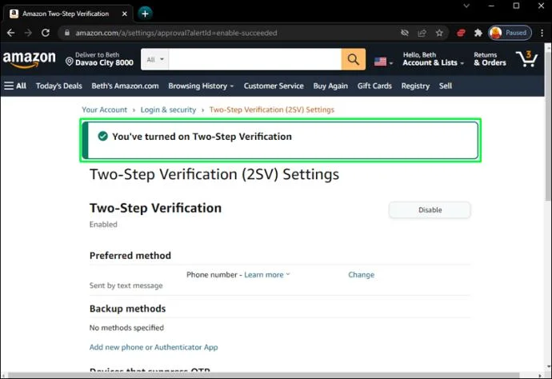
Task: Click Login & security breadcrumb
Action: [x=168, y=110]
